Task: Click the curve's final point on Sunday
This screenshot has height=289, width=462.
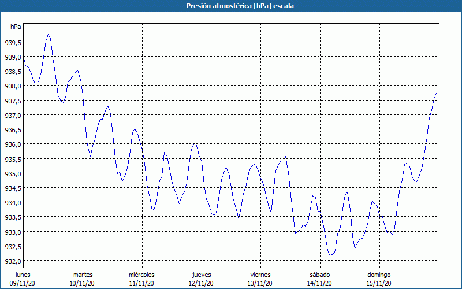Action: (437, 93)
